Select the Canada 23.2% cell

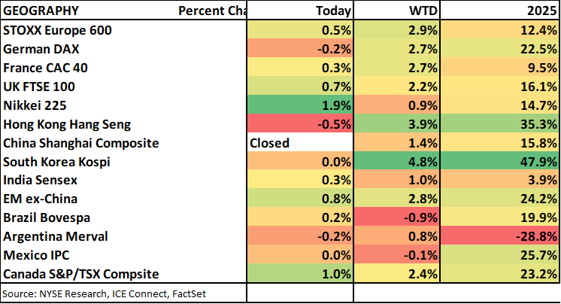pyautogui.click(x=500, y=274)
